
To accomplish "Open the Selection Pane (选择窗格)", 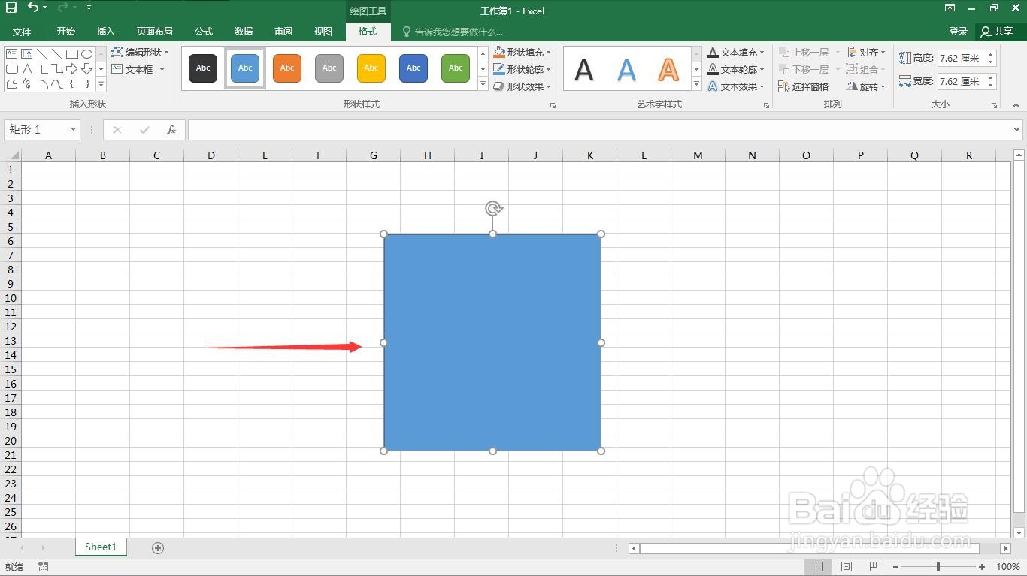I will pos(804,86).
